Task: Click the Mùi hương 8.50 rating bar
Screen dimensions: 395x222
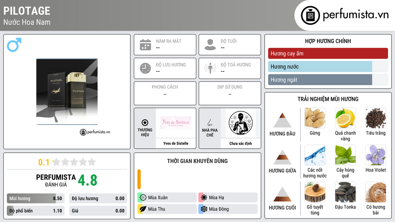Action: [x=35, y=198]
